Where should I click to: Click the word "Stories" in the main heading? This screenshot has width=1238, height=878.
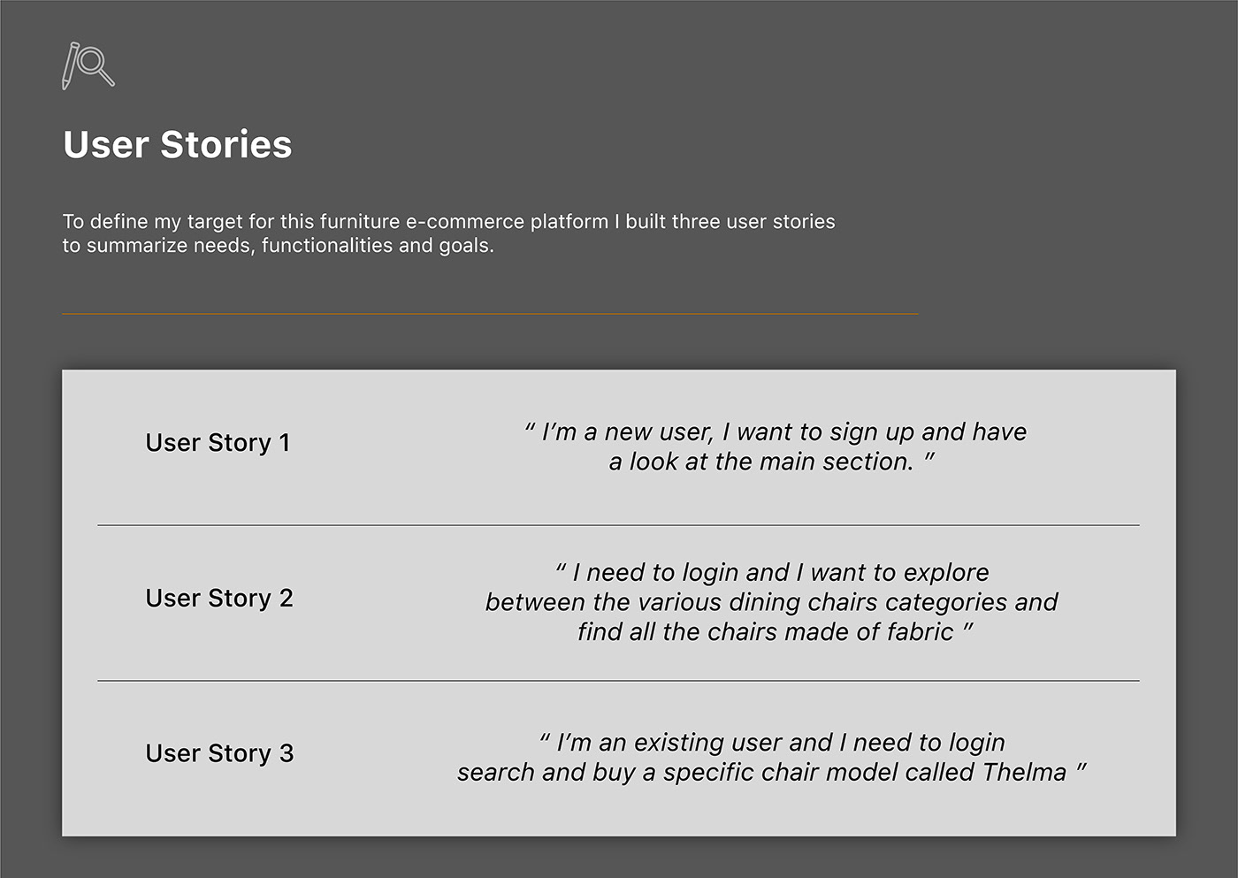click(225, 145)
